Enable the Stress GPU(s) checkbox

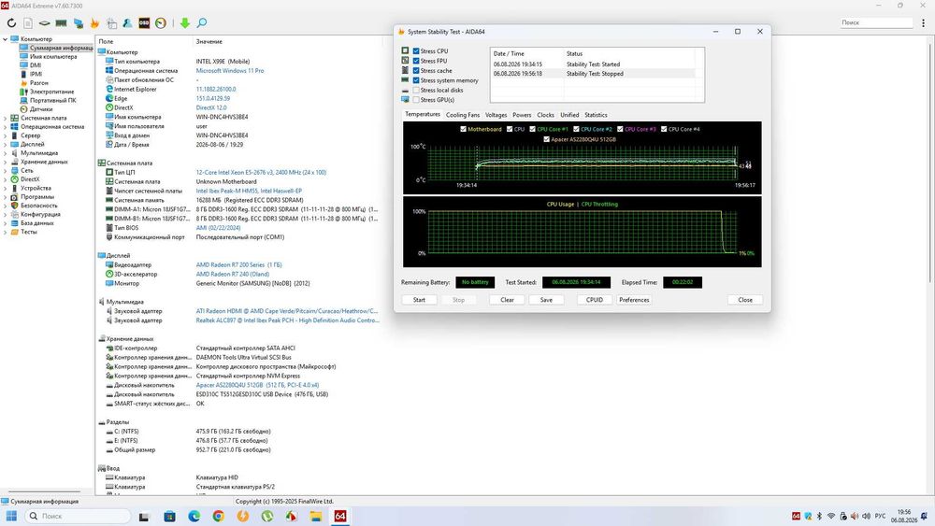point(416,99)
